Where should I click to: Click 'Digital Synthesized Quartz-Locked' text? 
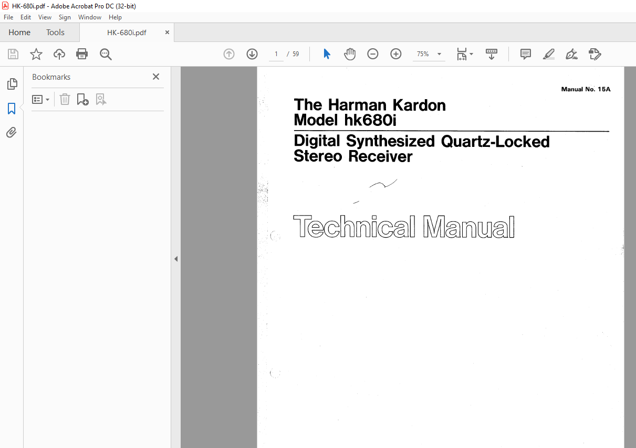422,141
